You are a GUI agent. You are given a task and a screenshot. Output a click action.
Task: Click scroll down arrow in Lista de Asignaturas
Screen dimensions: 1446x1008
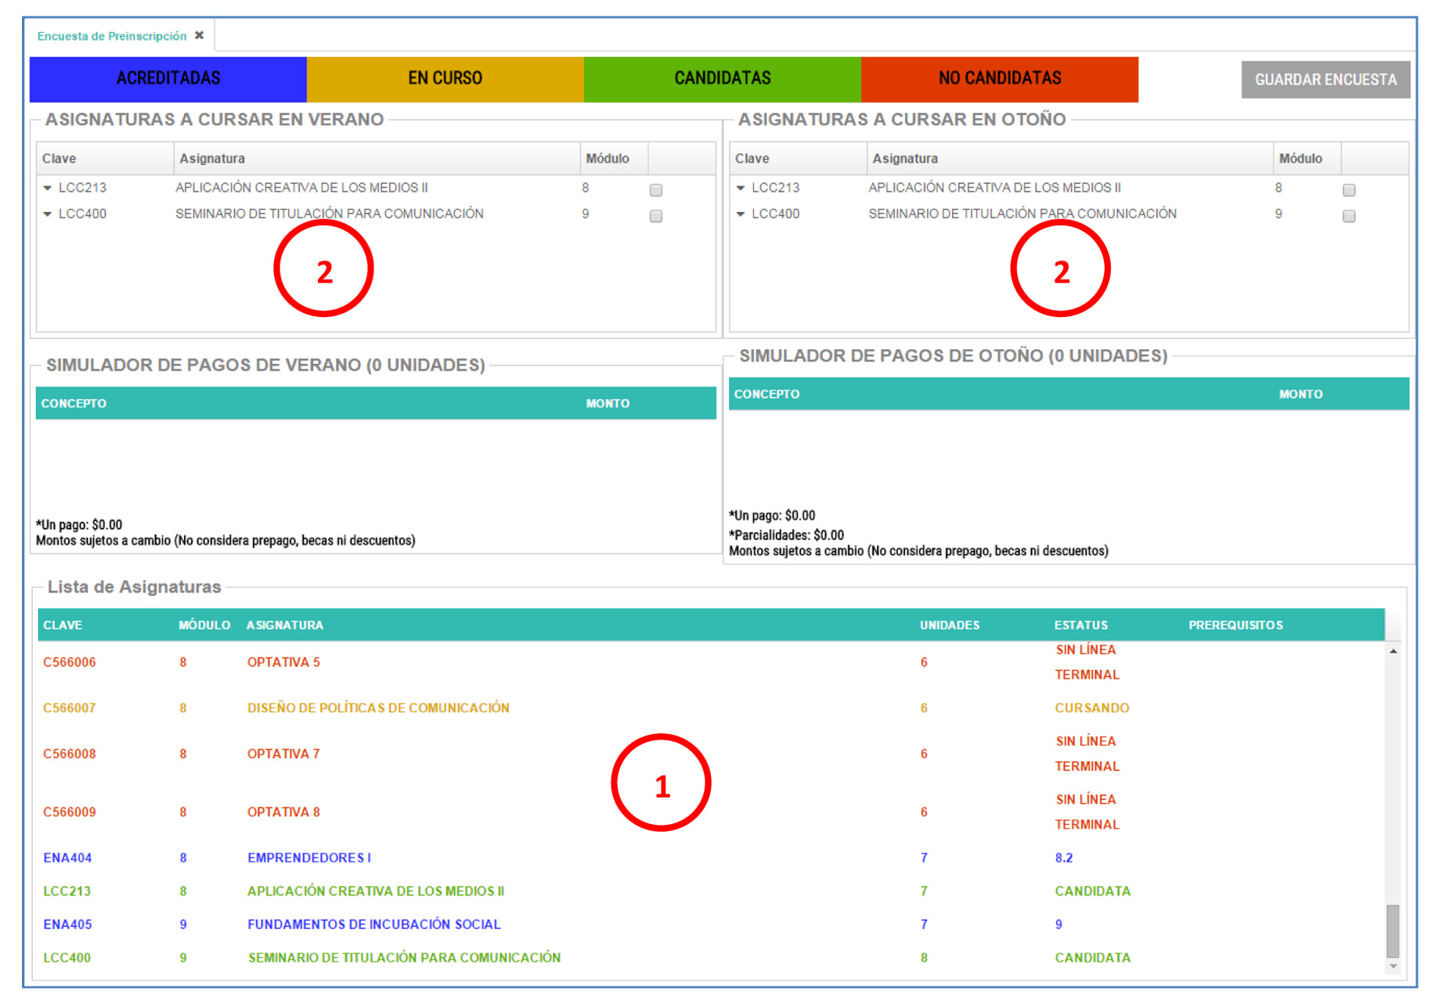(x=1393, y=967)
